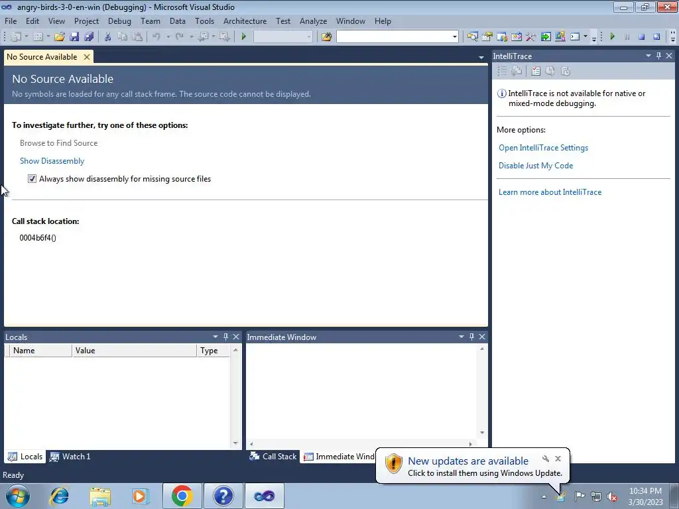The width and height of the screenshot is (679, 509).
Task: Open IntelliTrace window position dropdown
Action: tap(648, 56)
